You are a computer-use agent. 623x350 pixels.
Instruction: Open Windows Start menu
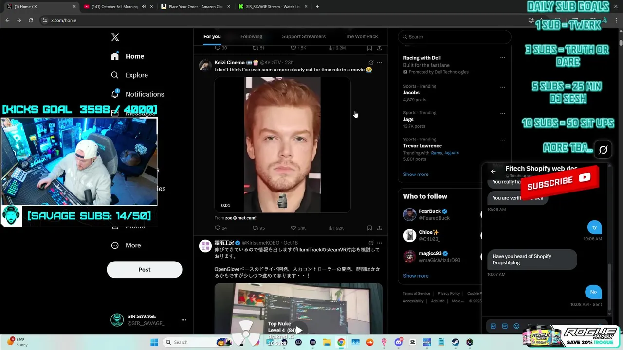coord(154,342)
